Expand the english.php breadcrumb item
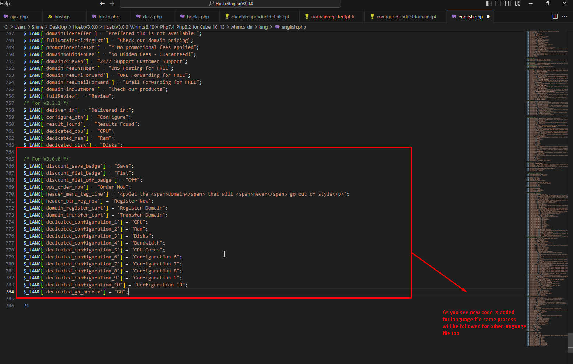573x364 pixels. point(293,27)
